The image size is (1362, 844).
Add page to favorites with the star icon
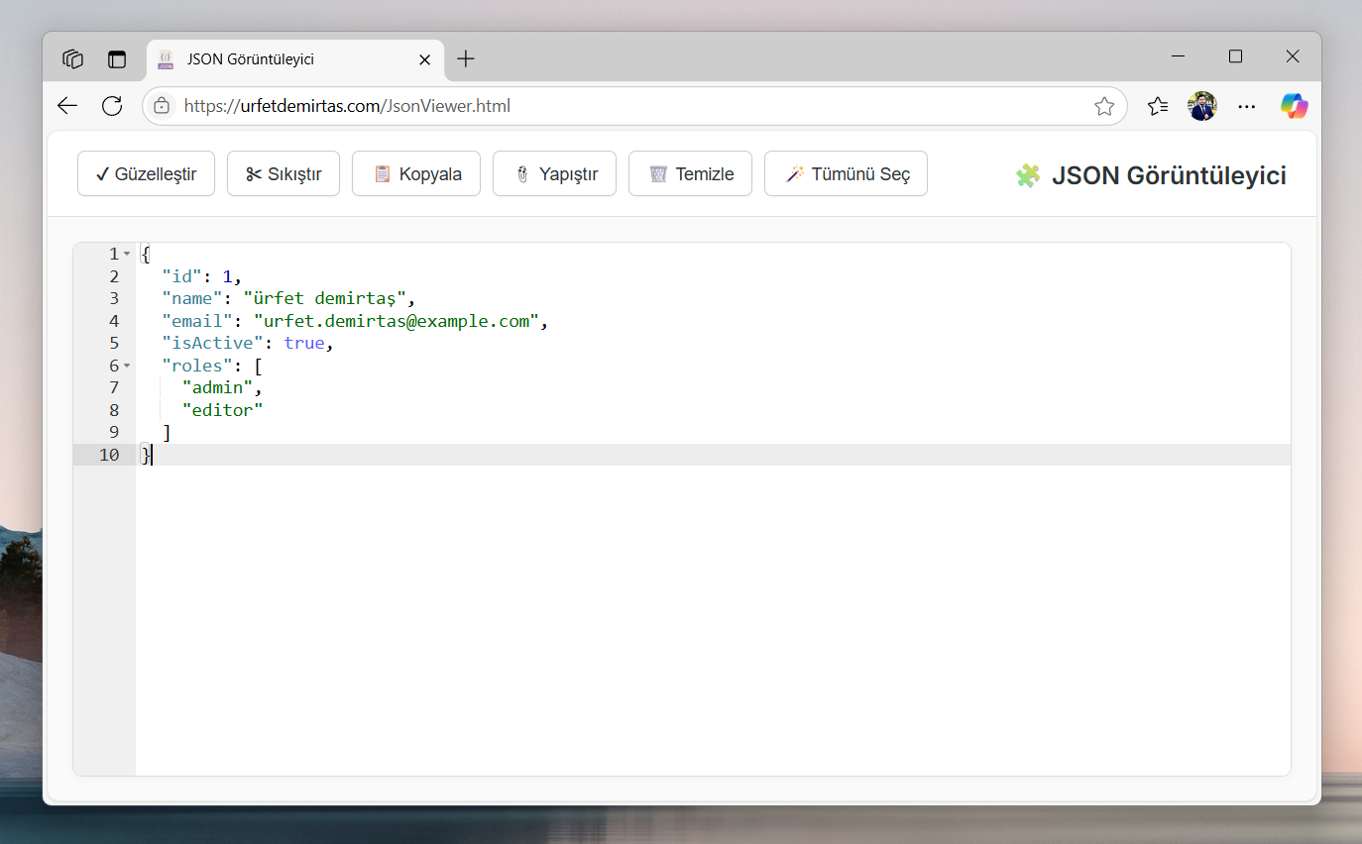click(1104, 106)
